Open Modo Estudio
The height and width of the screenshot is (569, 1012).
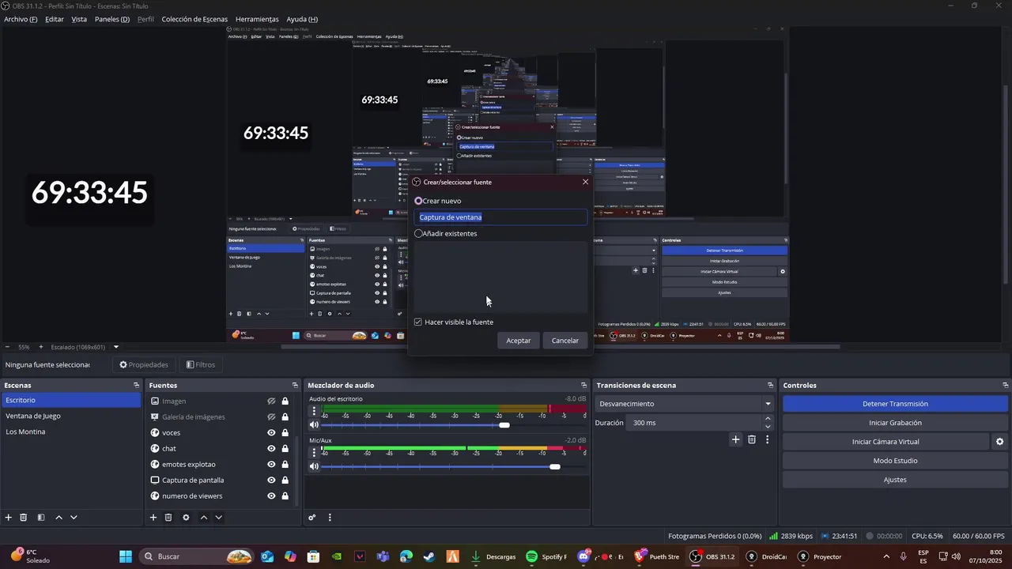895,461
